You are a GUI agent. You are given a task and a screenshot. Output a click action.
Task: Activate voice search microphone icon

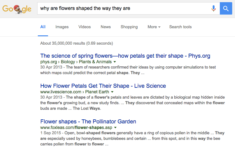[214, 8]
